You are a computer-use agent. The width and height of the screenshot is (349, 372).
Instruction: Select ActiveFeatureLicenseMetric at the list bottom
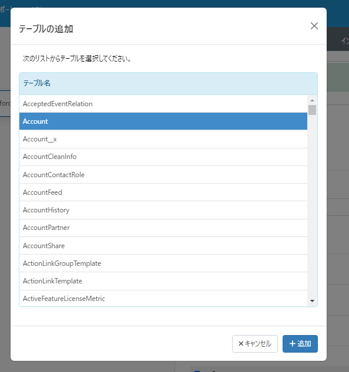[x=163, y=298]
